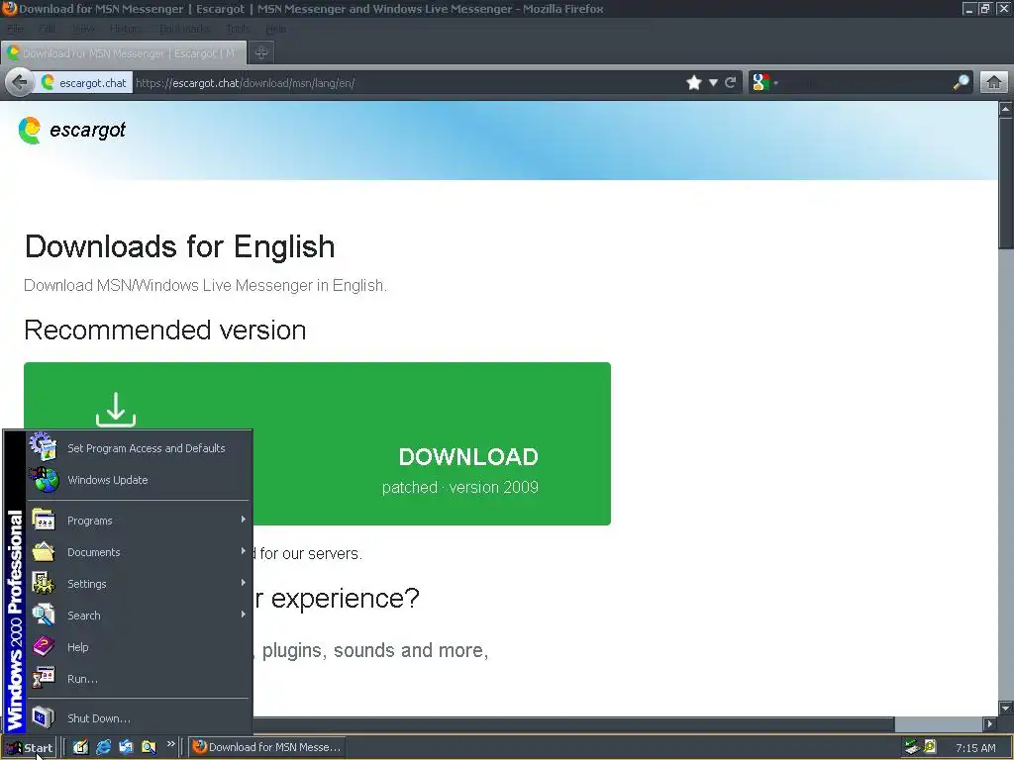Open the Bookmarks menu
Screen dimensions: 1014x760
click(184, 29)
